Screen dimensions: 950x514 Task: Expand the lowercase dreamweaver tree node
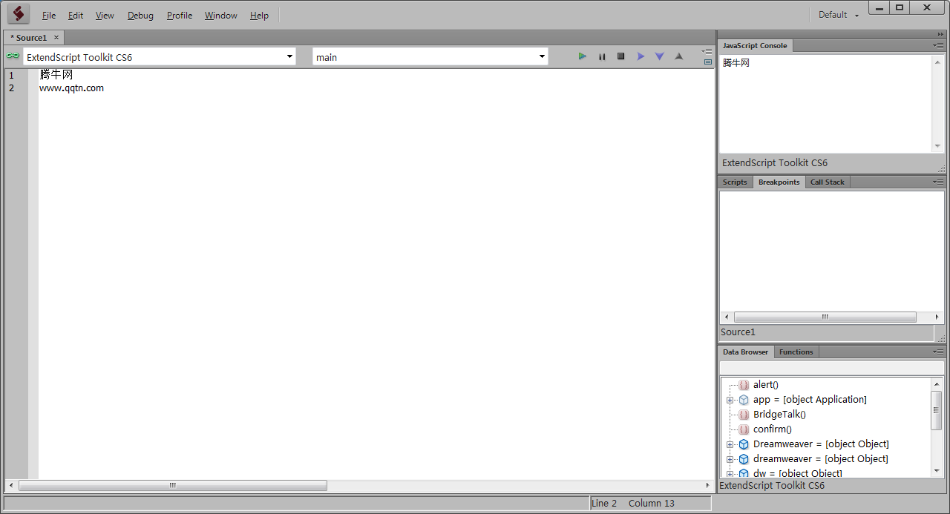click(730, 459)
